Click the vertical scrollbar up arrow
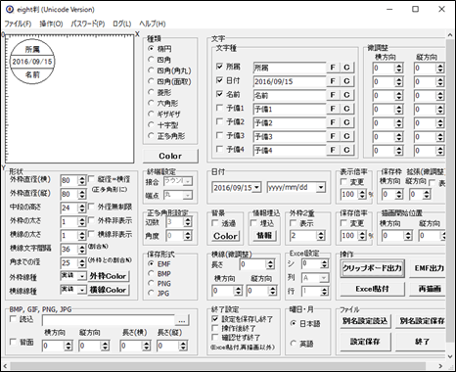Viewport: 456px width, 372px height. point(450,35)
